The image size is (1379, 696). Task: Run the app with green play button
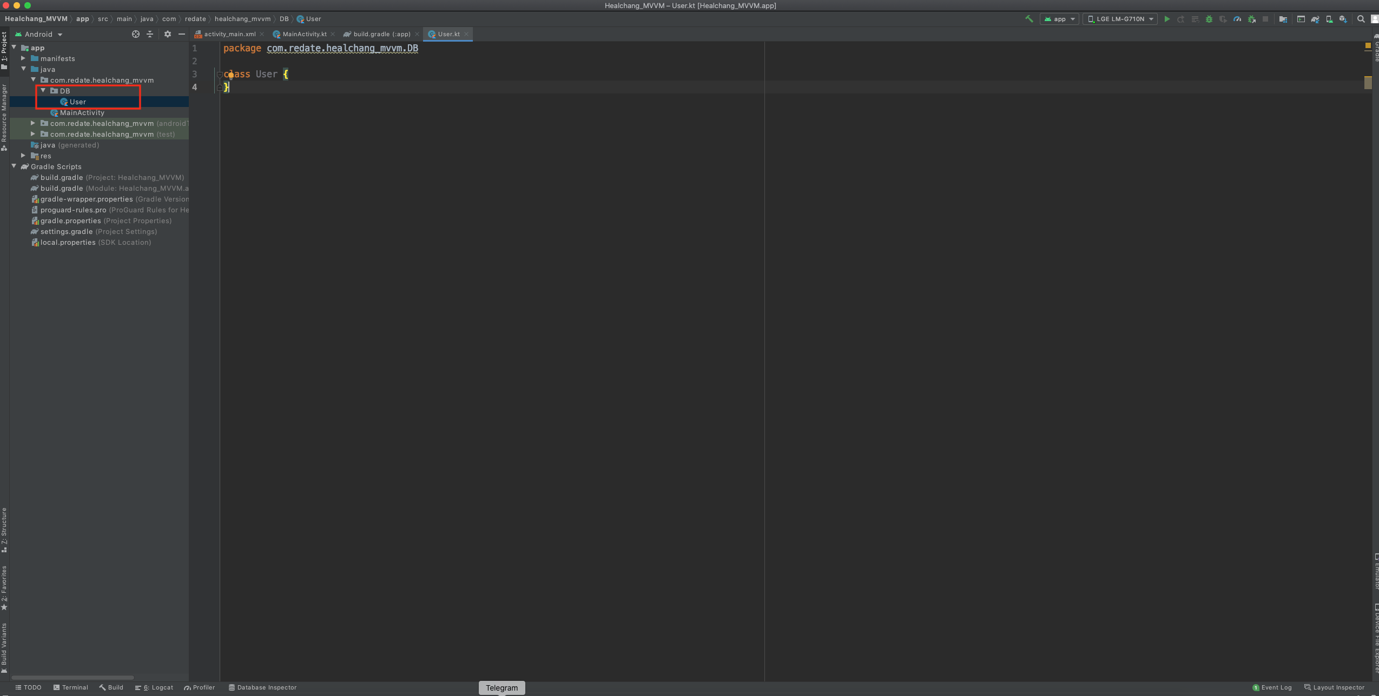coord(1167,19)
